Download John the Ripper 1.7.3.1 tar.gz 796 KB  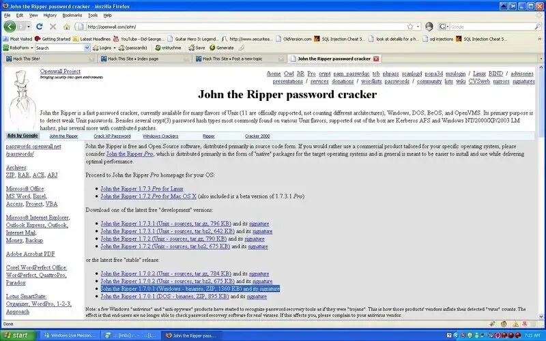(x=165, y=224)
